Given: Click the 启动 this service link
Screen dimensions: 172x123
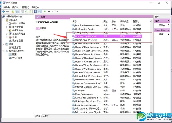Looking at the screenshot, I should (38, 28).
